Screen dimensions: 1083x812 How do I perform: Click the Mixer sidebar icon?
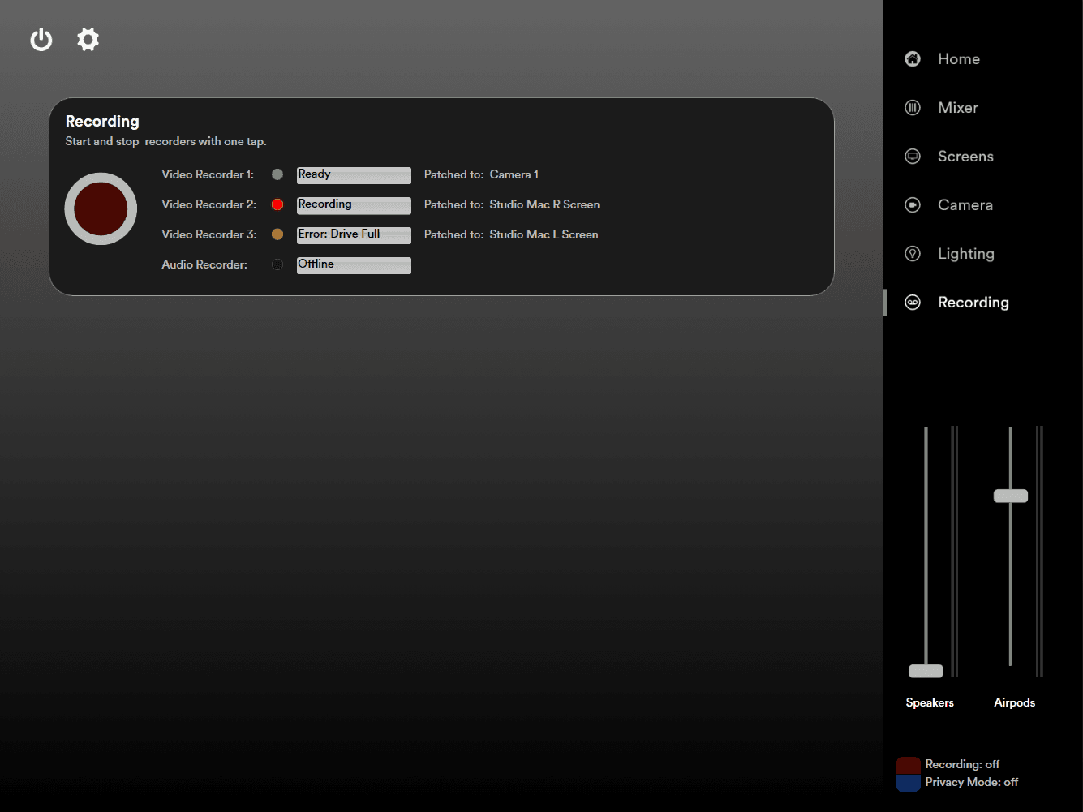coord(913,107)
